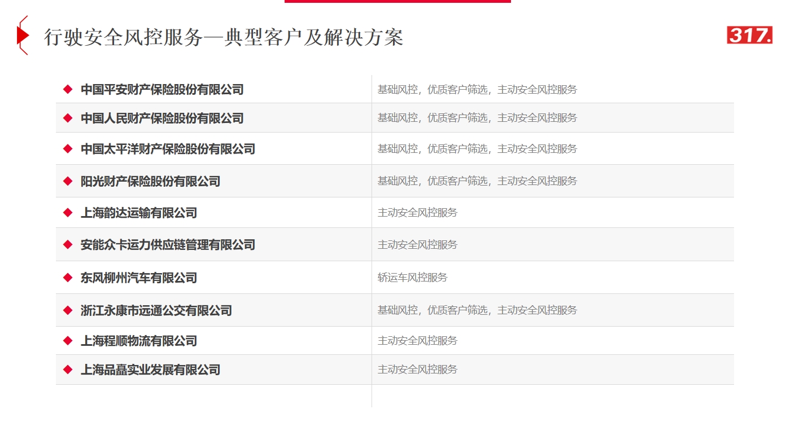Click the red diamond next to 上海韵达运输有限公司

tap(68, 213)
